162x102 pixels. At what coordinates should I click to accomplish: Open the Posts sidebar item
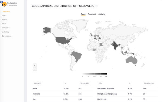4,16
